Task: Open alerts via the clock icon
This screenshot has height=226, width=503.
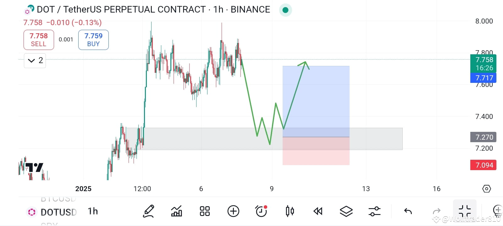Action: 261,211
